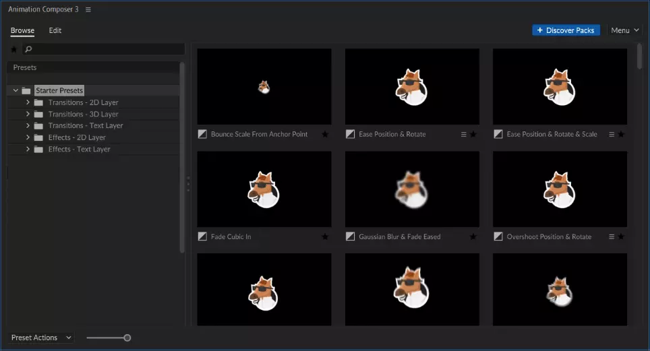Expand the Effects - Text Layer folder
This screenshot has height=351, width=650.
click(x=28, y=149)
